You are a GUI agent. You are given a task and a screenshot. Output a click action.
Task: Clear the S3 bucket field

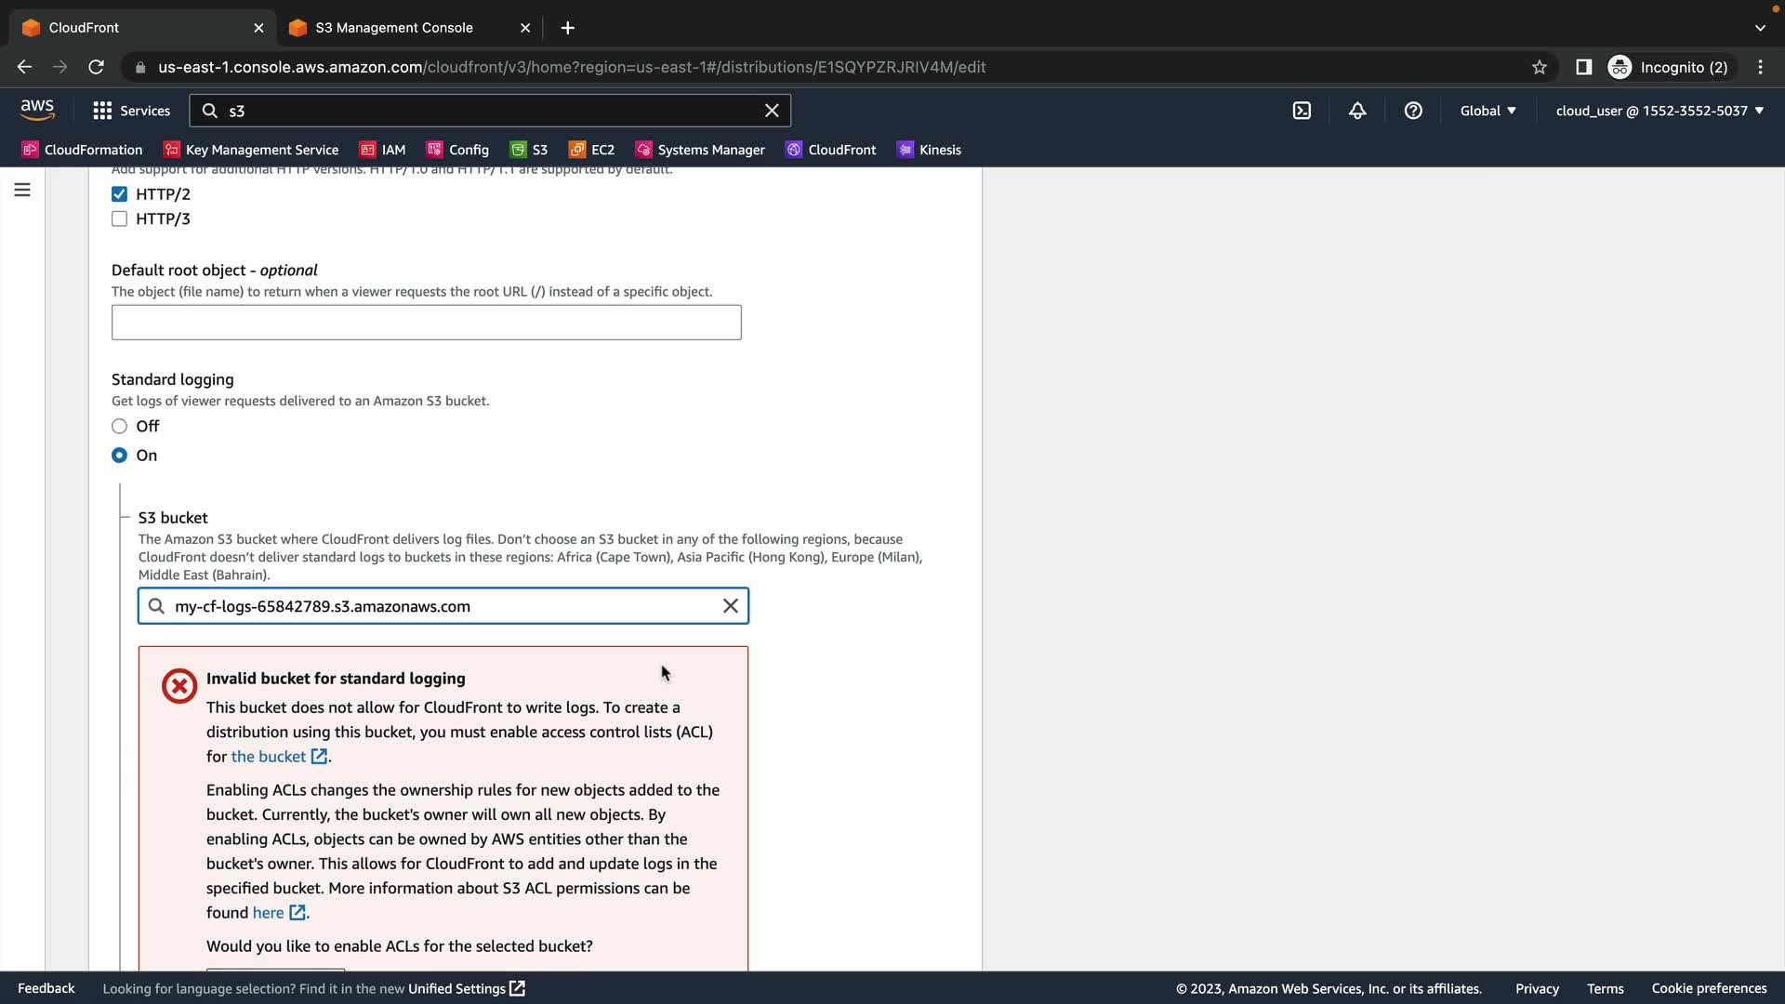[731, 606]
